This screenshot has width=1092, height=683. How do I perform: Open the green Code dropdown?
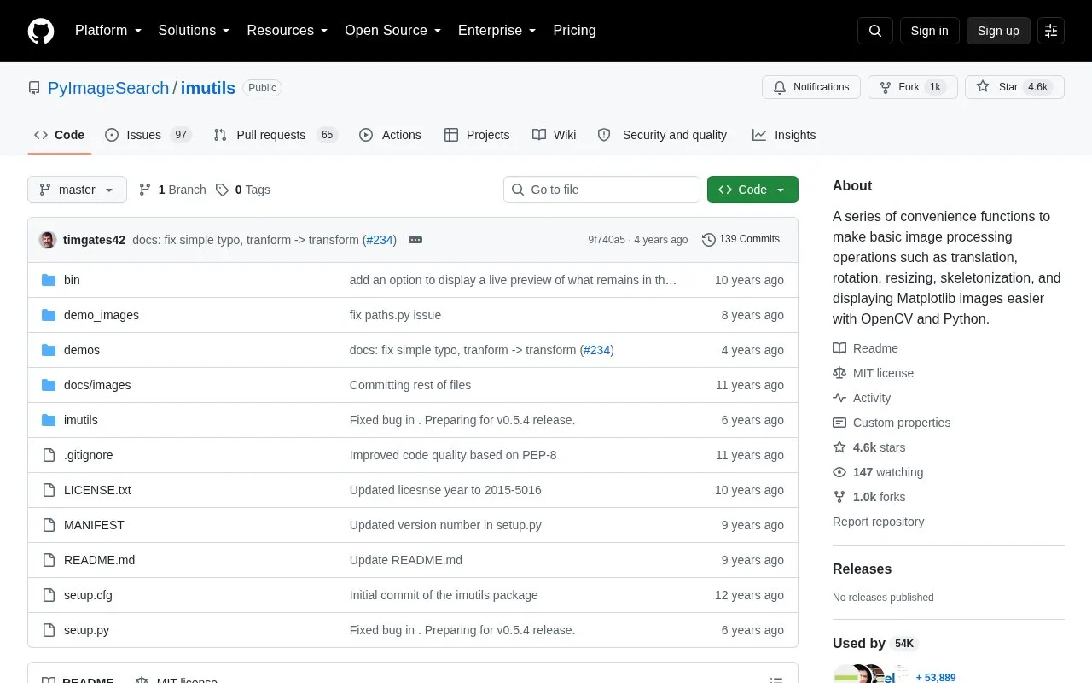click(x=752, y=190)
